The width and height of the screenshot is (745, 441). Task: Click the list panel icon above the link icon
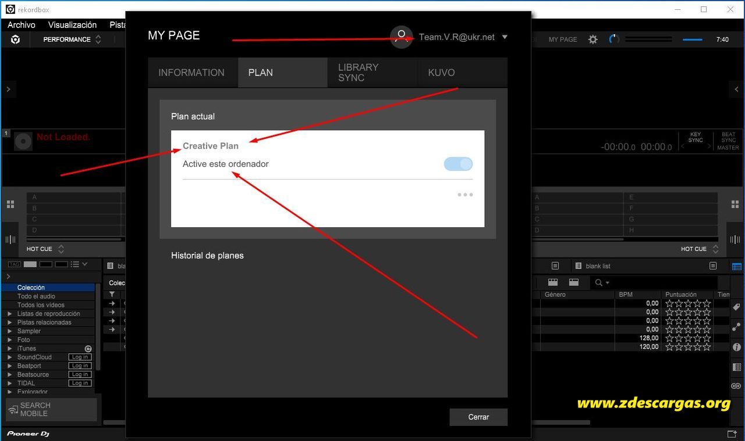736,367
